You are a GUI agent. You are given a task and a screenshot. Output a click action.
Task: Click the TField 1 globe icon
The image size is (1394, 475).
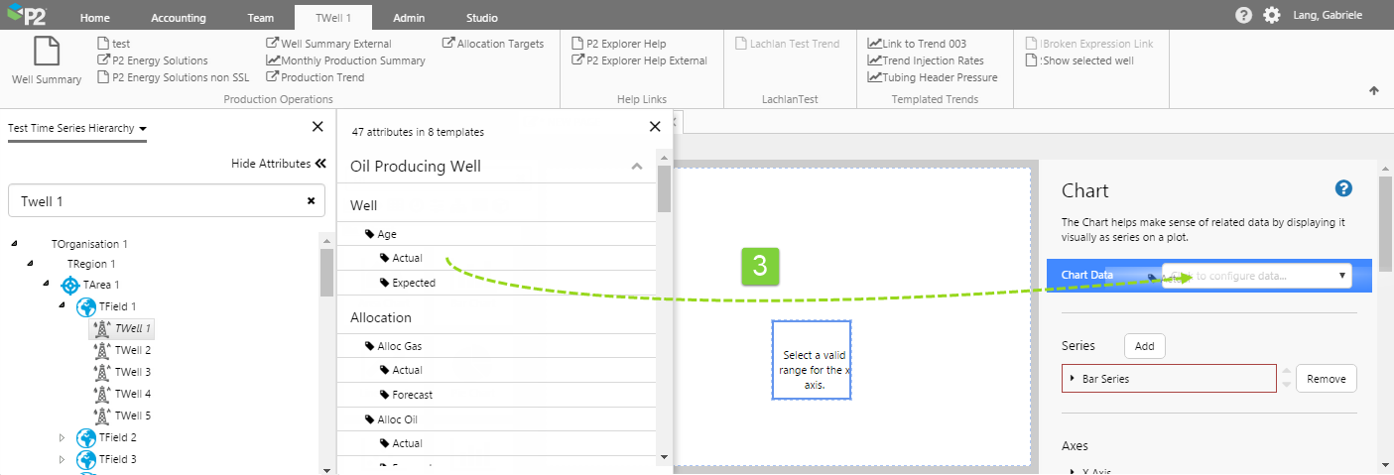(x=86, y=307)
